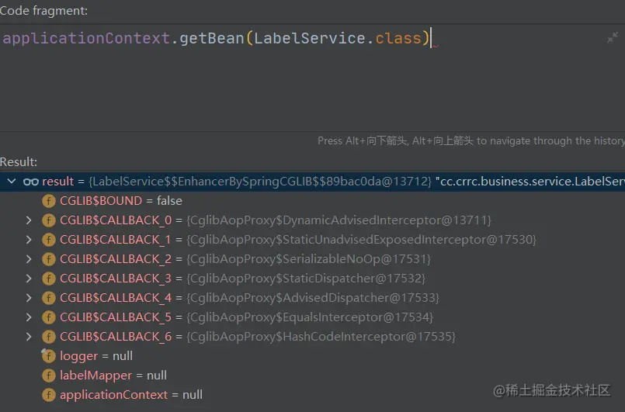The width and height of the screenshot is (625, 412).
Task: Select the labelMapper = null row
Action: (113, 376)
